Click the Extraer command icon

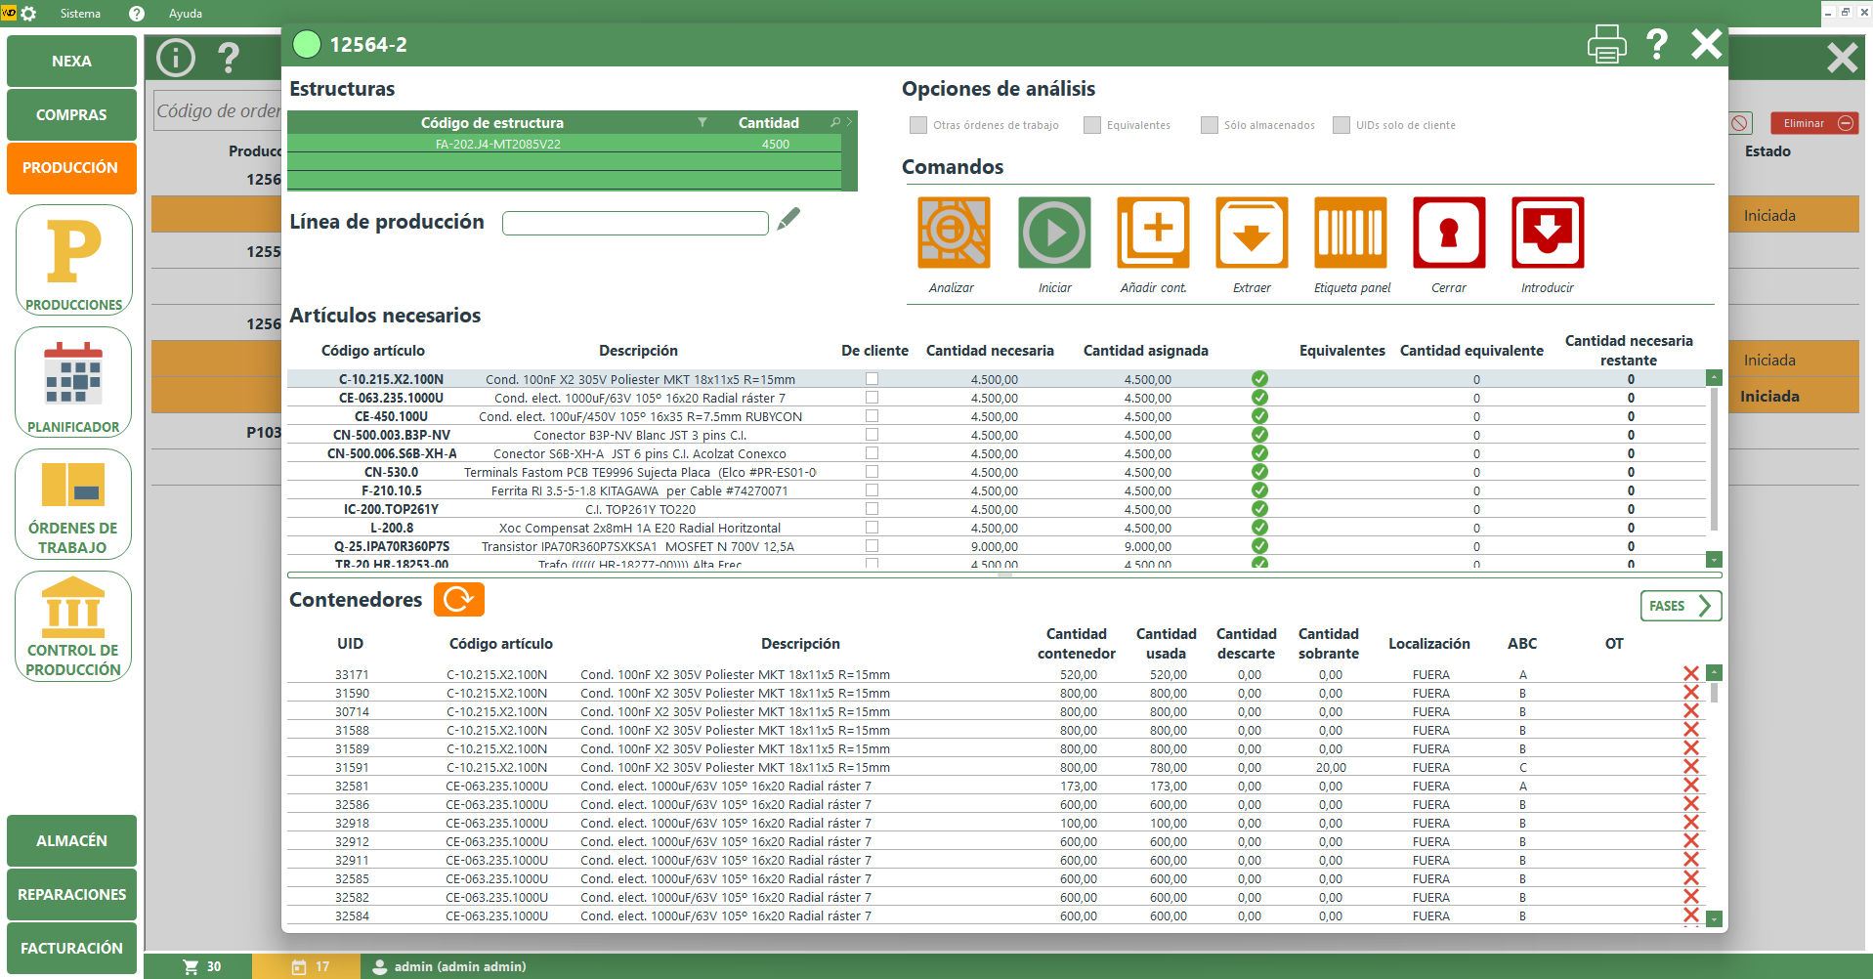[1252, 233]
